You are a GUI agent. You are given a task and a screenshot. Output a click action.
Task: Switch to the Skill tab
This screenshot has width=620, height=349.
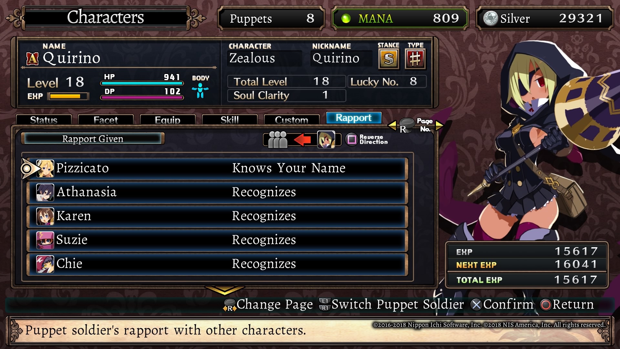(x=230, y=120)
